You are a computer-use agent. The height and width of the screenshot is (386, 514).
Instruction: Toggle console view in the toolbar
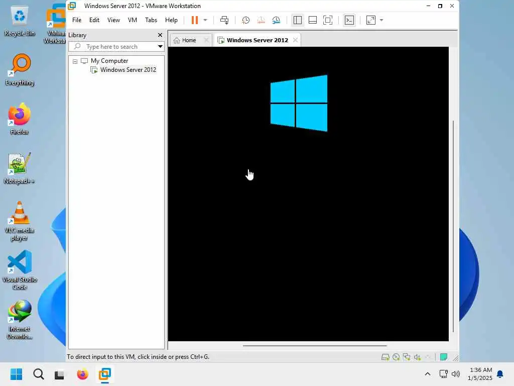(x=349, y=20)
